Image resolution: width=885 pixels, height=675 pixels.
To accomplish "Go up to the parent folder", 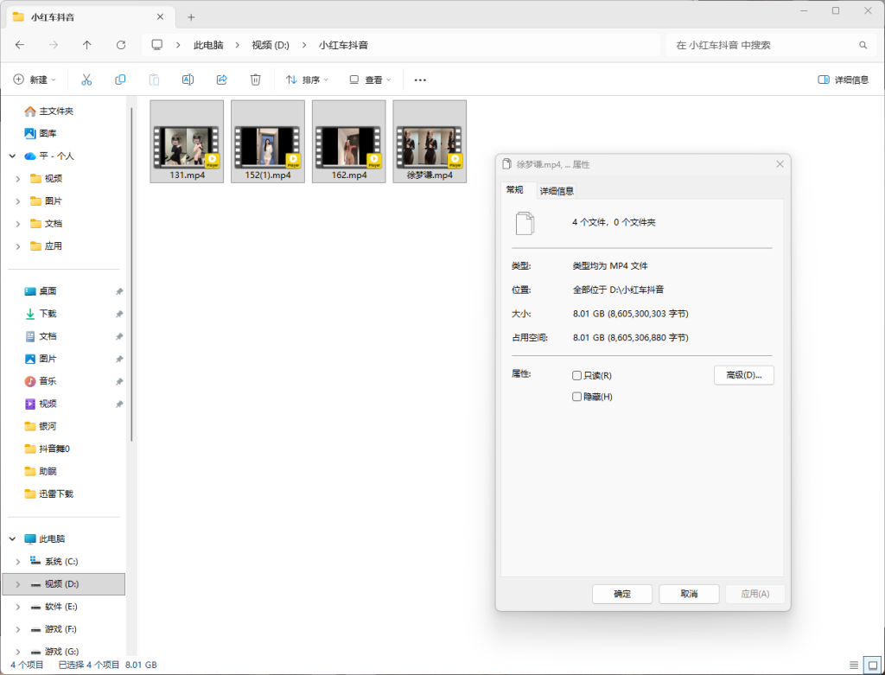I will pyautogui.click(x=87, y=44).
